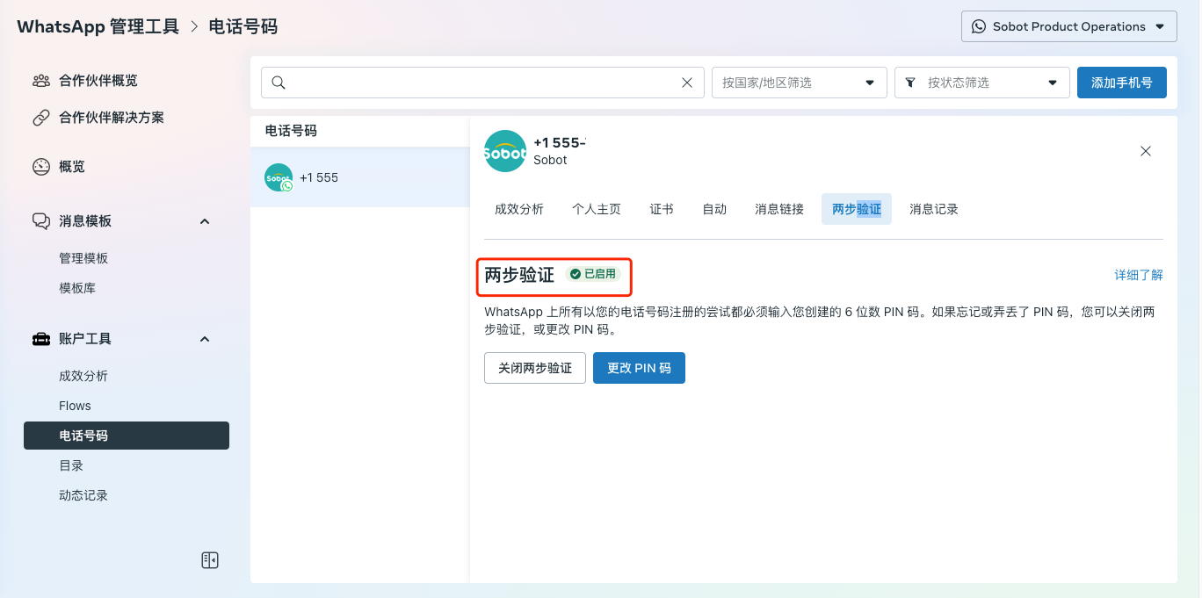Click the message templates chat bubble icon
The image size is (1202, 598).
click(41, 221)
